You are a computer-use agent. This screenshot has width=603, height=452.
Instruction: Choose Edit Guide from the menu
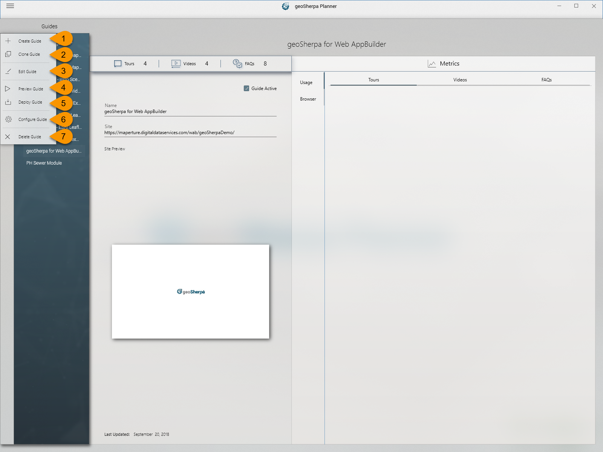point(28,72)
